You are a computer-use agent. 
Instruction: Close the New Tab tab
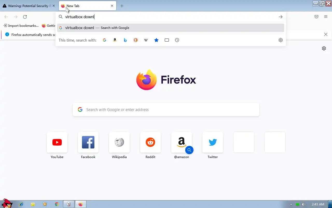click(112, 6)
